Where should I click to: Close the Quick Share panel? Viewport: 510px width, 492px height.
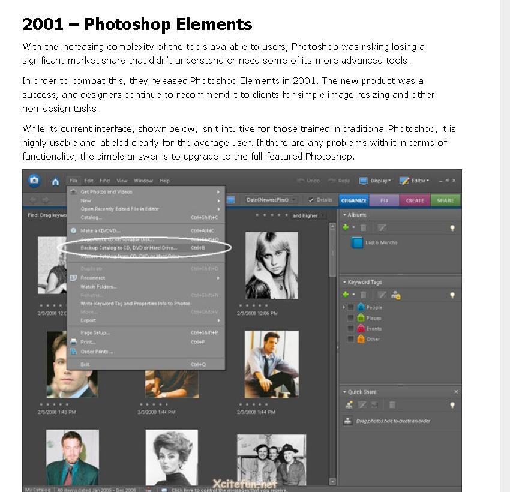pyautogui.click(x=456, y=392)
